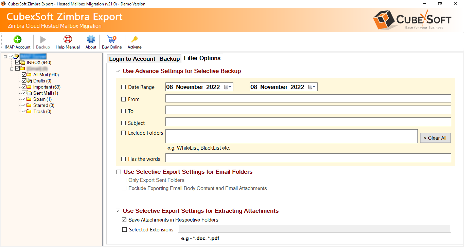464x247 pixels.
Task: Click the Clear All button
Action: pos(435,138)
